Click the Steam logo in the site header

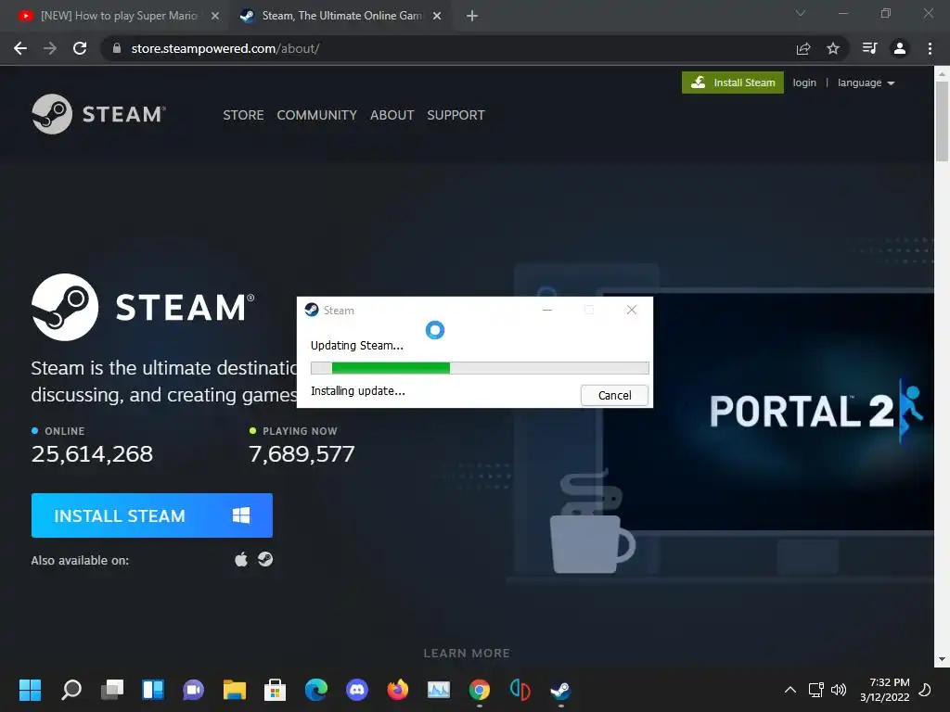pos(98,114)
